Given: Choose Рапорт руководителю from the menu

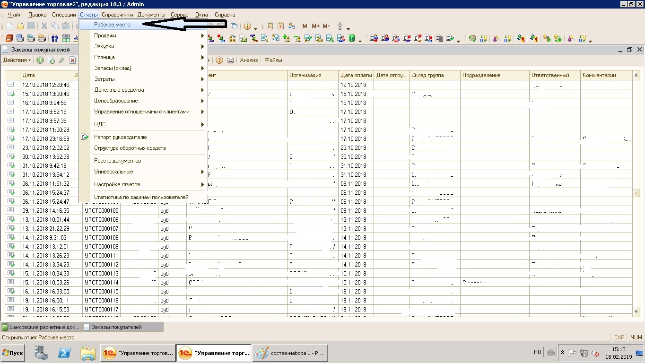Looking at the screenshot, I should click(121, 137).
